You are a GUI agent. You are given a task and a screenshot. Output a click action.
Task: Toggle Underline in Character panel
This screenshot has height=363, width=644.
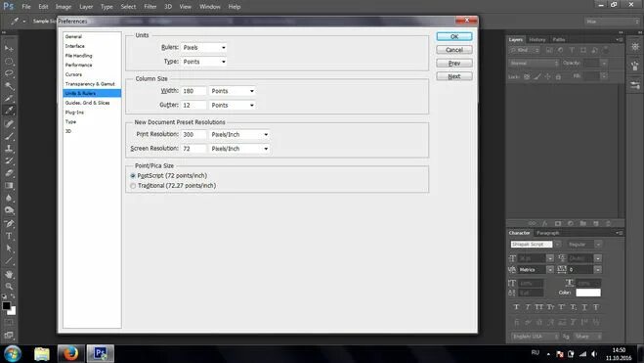[584, 307]
